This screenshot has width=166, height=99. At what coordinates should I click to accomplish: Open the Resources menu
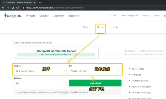tap(73, 16)
